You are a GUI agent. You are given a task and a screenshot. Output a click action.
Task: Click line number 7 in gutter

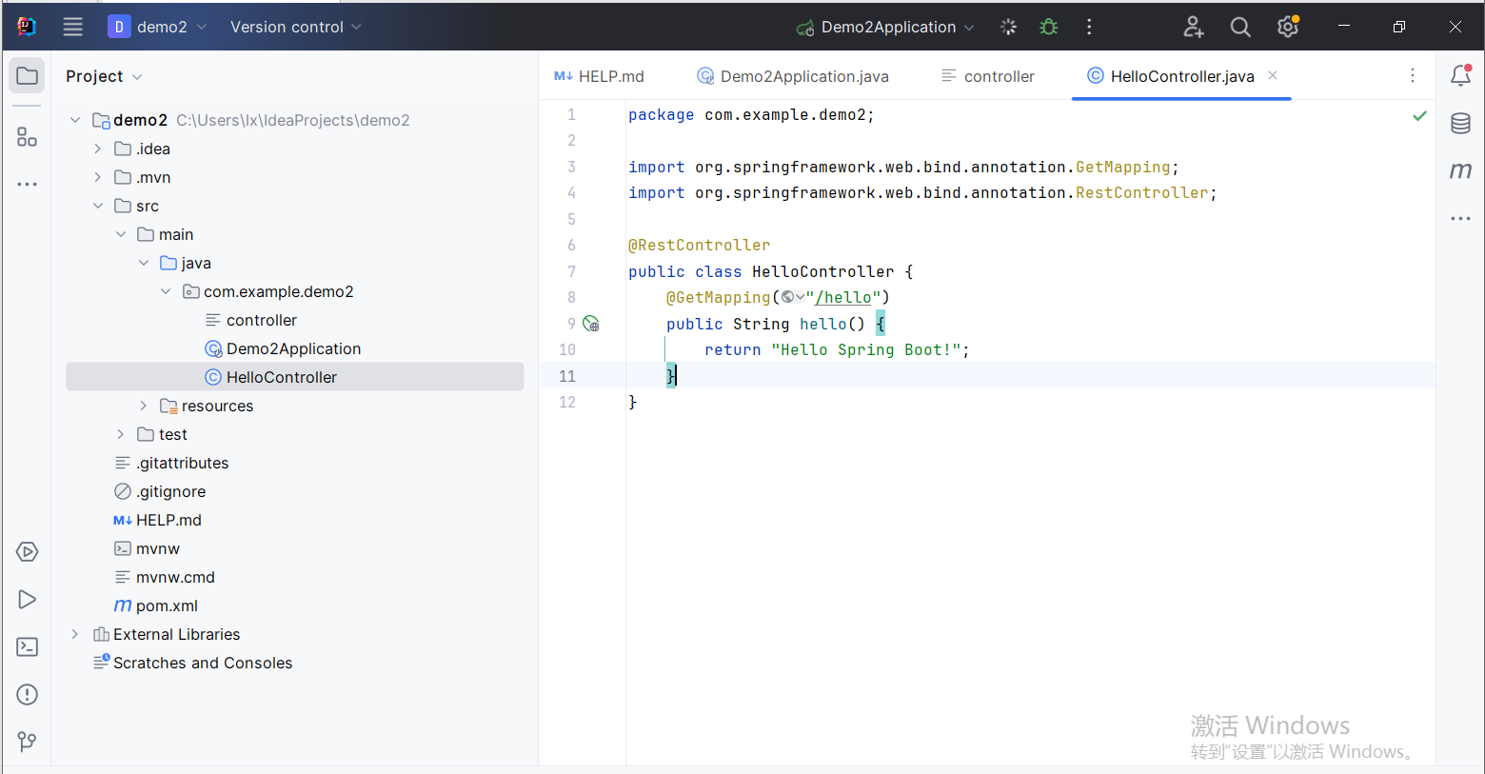point(571,271)
